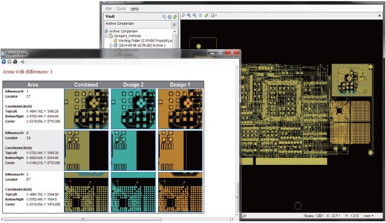Viewport: 386px width, 223px height.
Task: Click the export icon in Report View toolbar
Action: point(22,62)
